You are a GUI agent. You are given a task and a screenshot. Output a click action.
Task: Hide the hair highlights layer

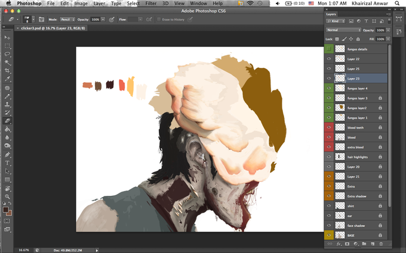point(329,157)
